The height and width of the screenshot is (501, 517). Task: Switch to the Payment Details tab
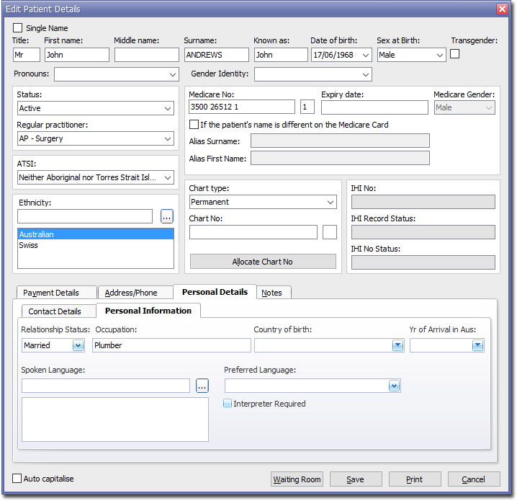pos(51,293)
